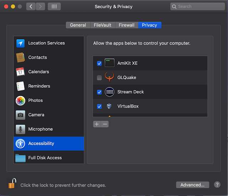Click the GLQuake app icon
The width and height of the screenshot is (228, 196).
(x=109, y=77)
